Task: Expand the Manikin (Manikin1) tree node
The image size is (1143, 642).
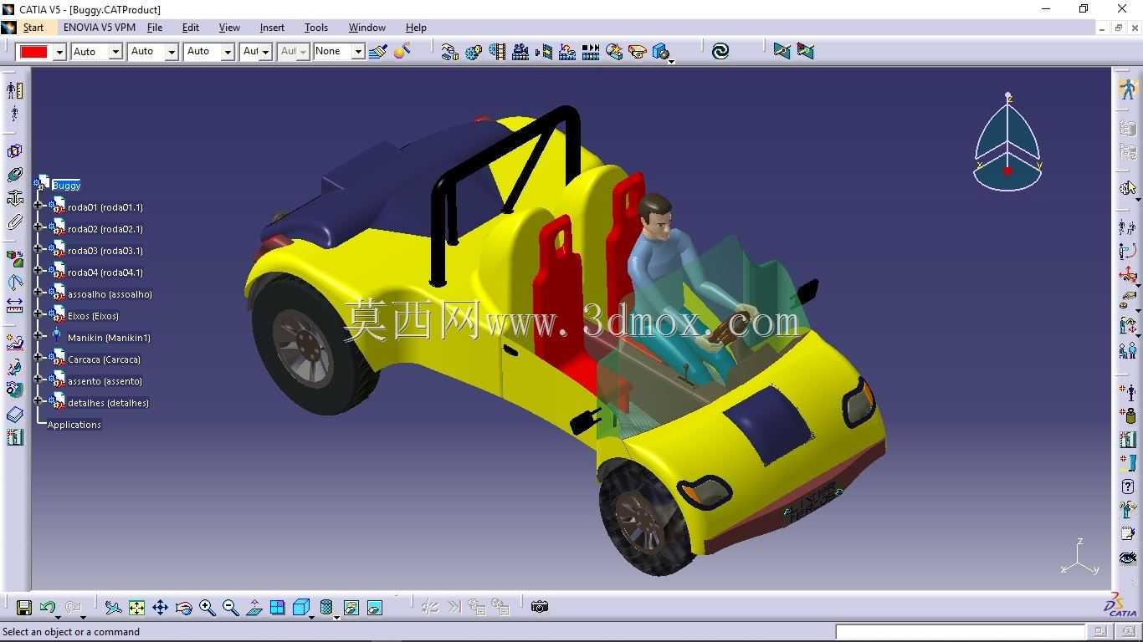Action: click(x=38, y=334)
